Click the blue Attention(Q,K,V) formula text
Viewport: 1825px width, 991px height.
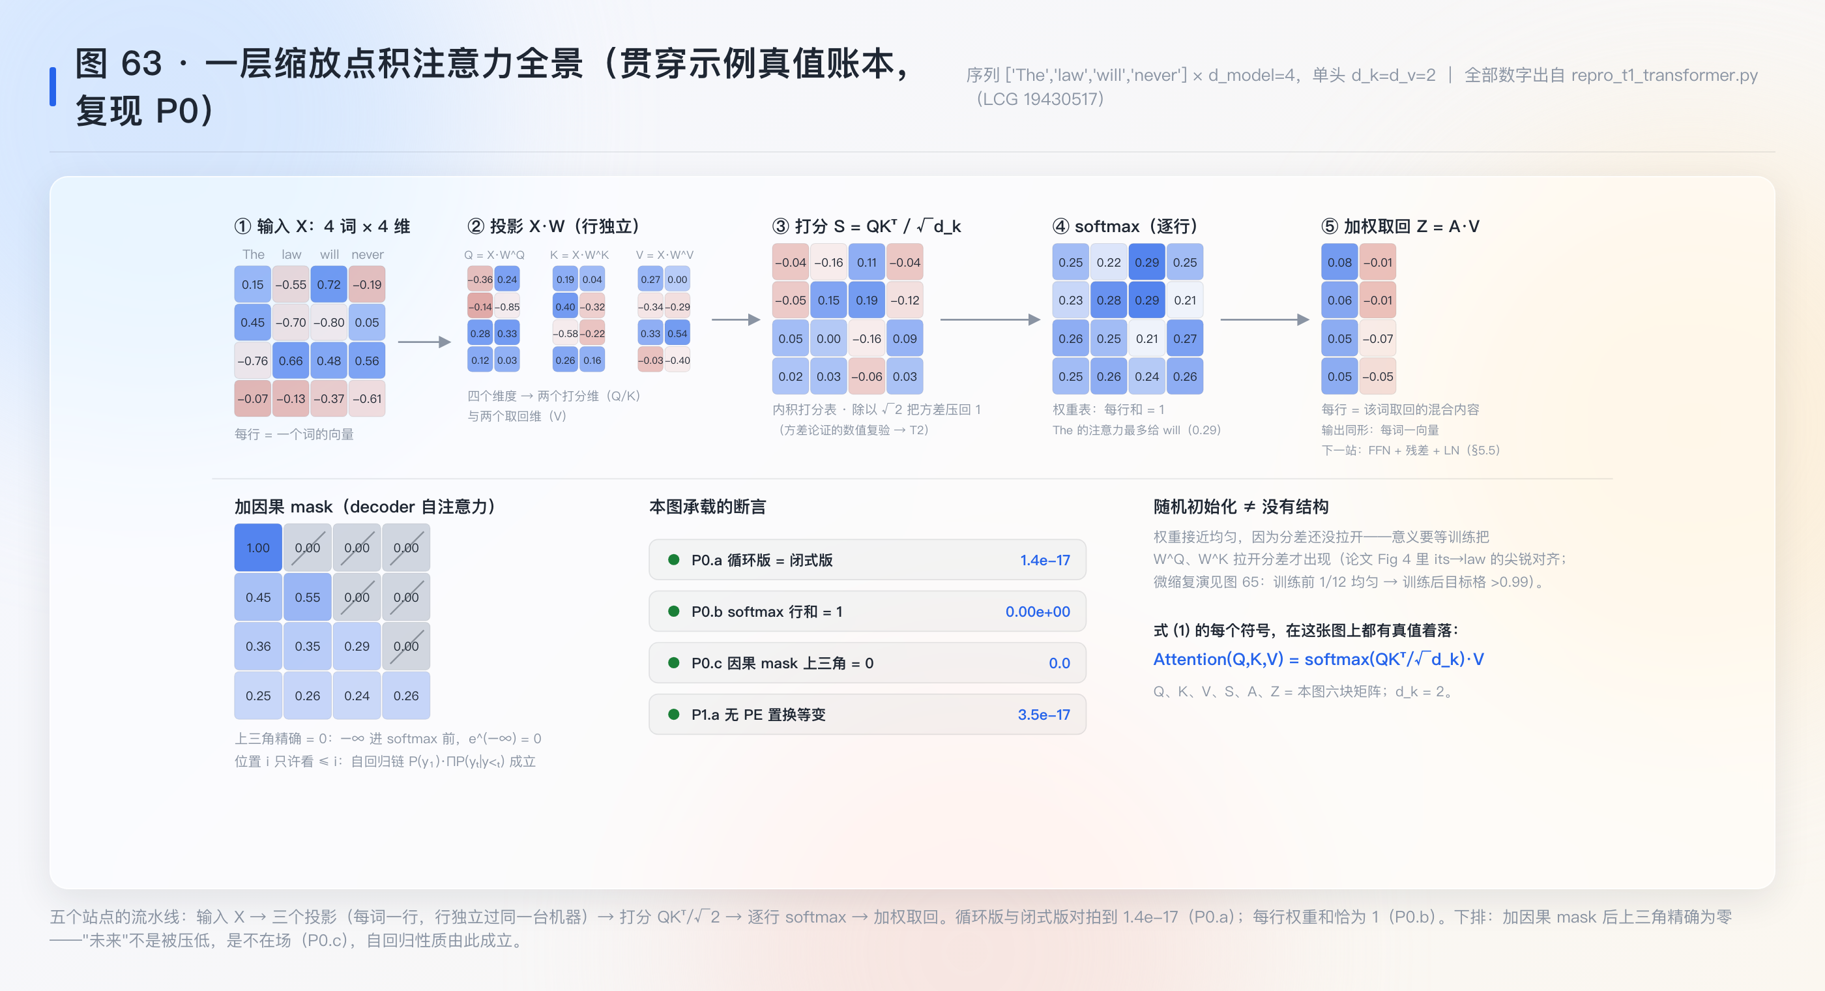click(x=1319, y=659)
